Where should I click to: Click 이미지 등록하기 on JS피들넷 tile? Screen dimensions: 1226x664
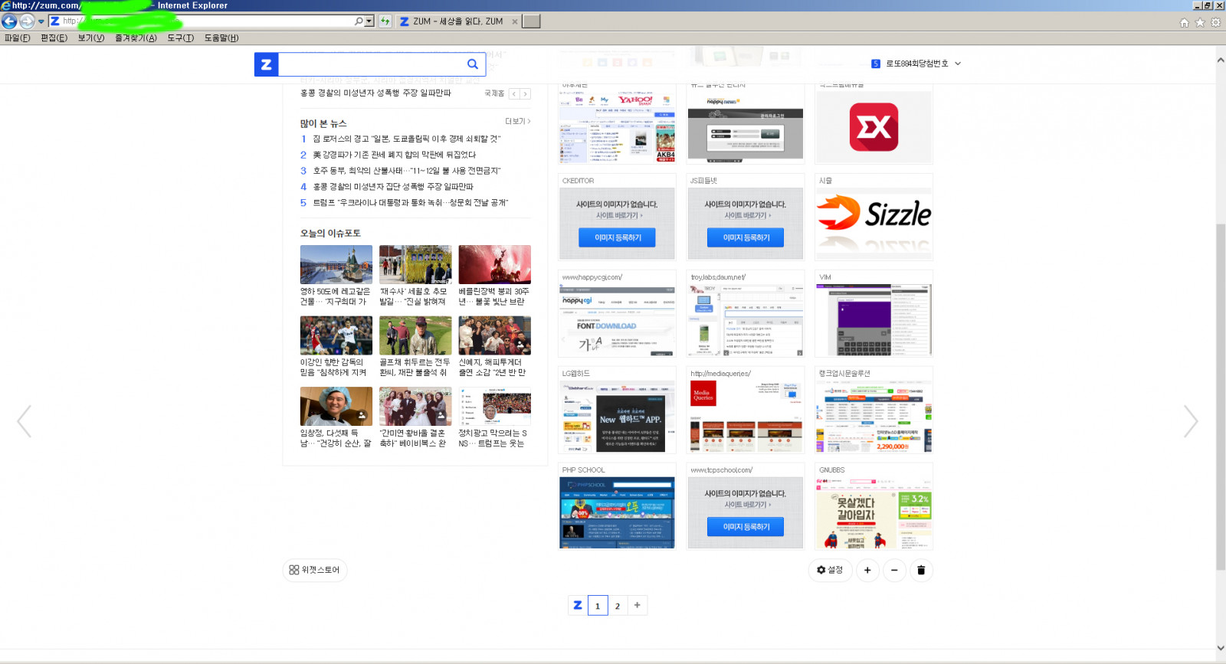746,237
